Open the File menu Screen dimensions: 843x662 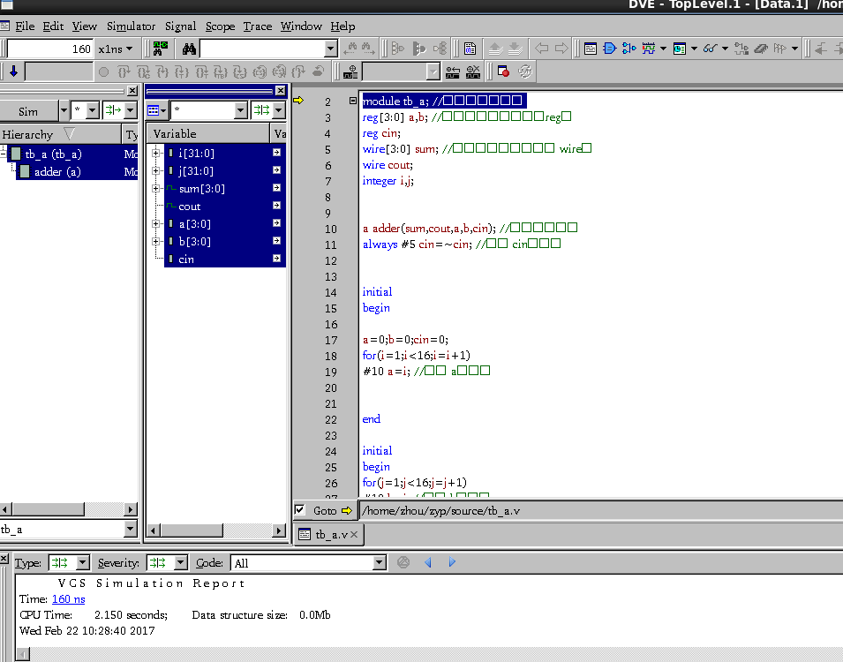click(25, 26)
